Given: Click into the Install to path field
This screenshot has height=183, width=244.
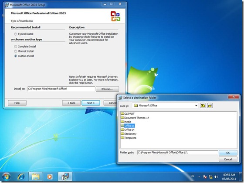Looking at the screenshot, I should [61, 89].
